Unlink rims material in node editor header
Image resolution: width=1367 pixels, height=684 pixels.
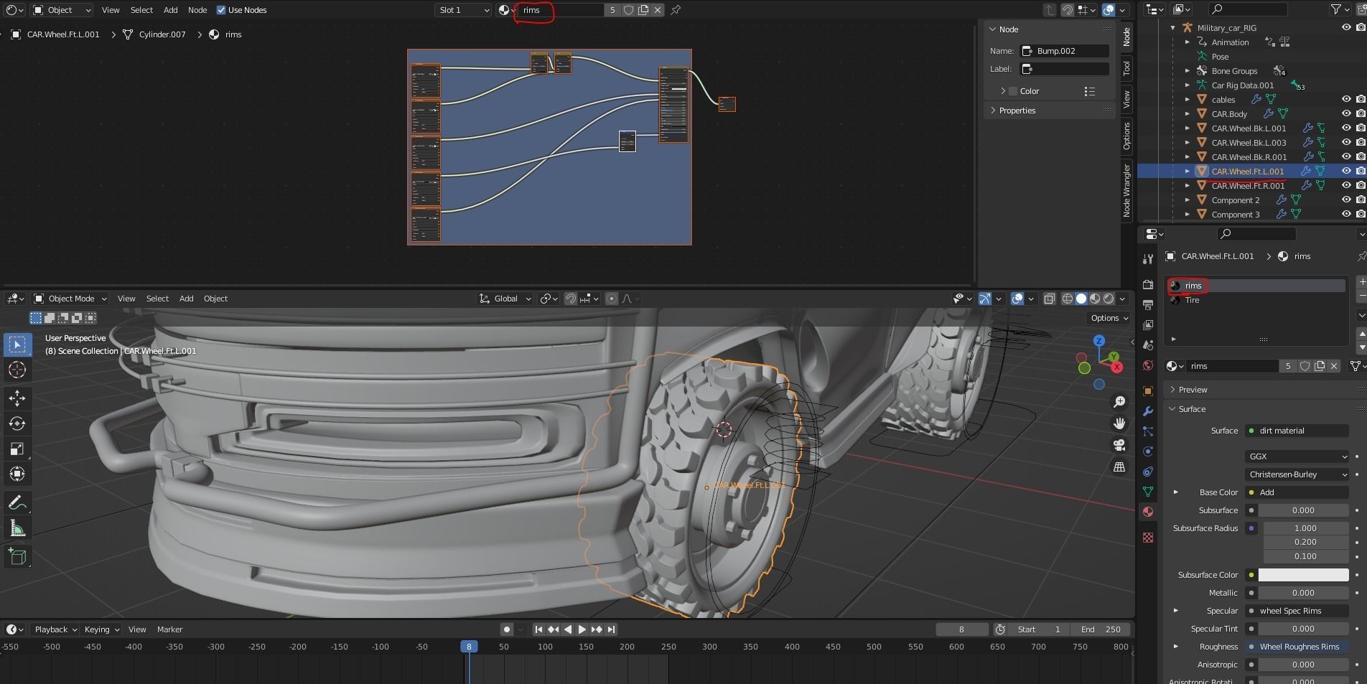658,10
